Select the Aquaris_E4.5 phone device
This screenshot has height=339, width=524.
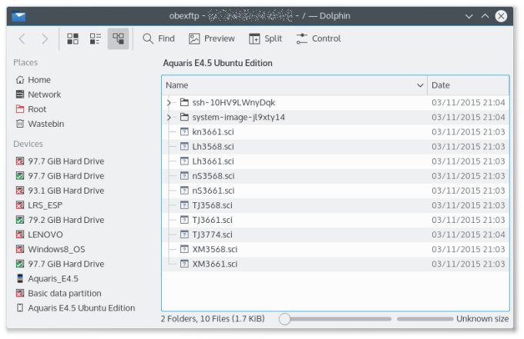click(53, 278)
